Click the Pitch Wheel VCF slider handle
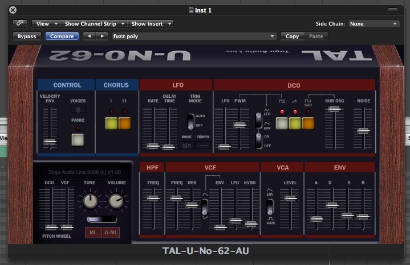Image resolution: width=410 pixels, height=265 pixels. point(67,227)
